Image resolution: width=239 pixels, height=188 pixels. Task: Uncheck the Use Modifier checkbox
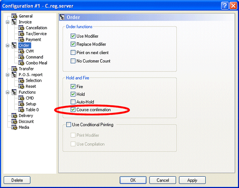pyautogui.click(x=73, y=36)
